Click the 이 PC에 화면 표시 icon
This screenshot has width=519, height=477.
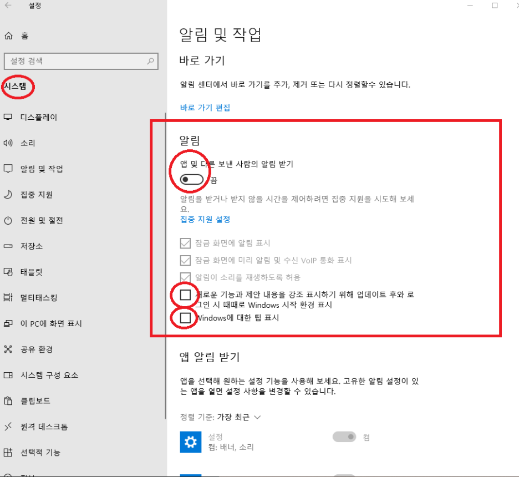[x=8, y=323]
